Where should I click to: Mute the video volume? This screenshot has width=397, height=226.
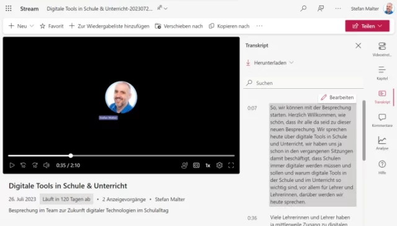[x=46, y=165]
